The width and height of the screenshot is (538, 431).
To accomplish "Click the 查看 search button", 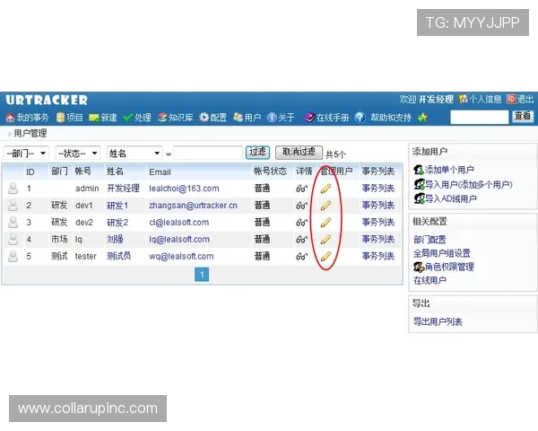I will click(x=523, y=116).
